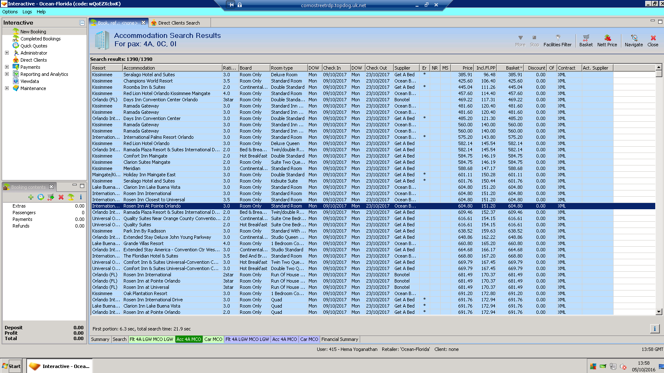
Task: Click the network connection tray icon
Action: point(613,366)
